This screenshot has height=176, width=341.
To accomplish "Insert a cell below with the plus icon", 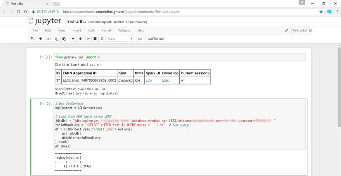I will [x=40, y=39].
